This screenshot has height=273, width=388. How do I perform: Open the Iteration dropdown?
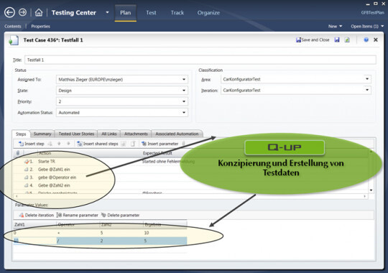(x=367, y=90)
